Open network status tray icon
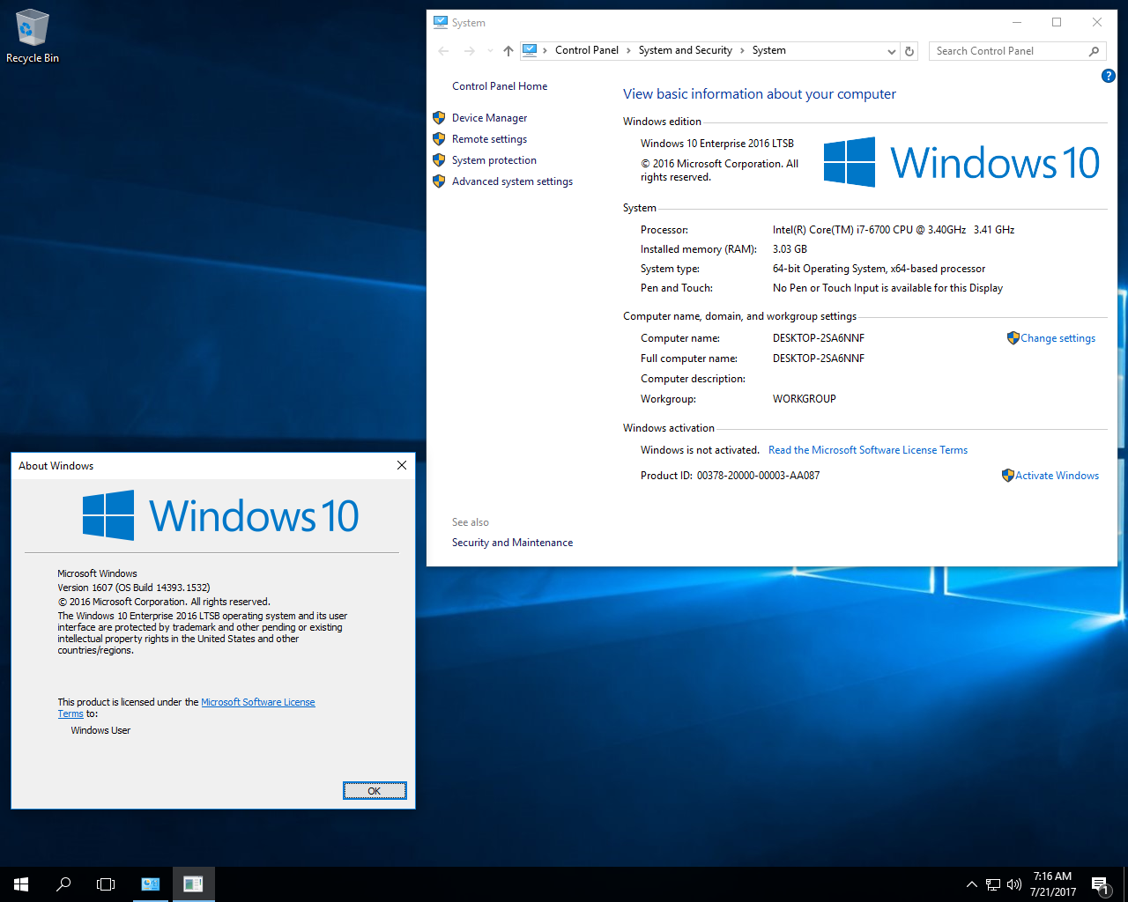 993,884
